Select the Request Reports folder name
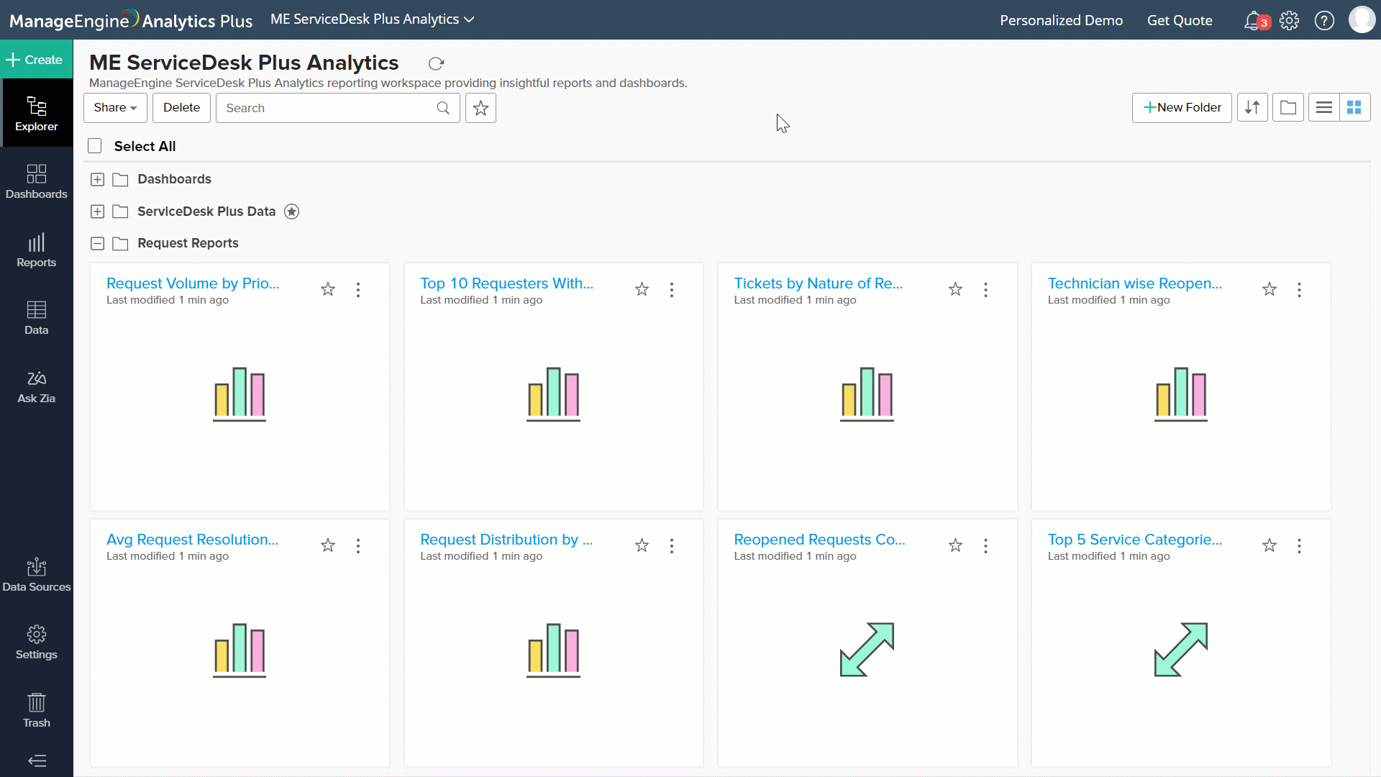 pyautogui.click(x=188, y=243)
